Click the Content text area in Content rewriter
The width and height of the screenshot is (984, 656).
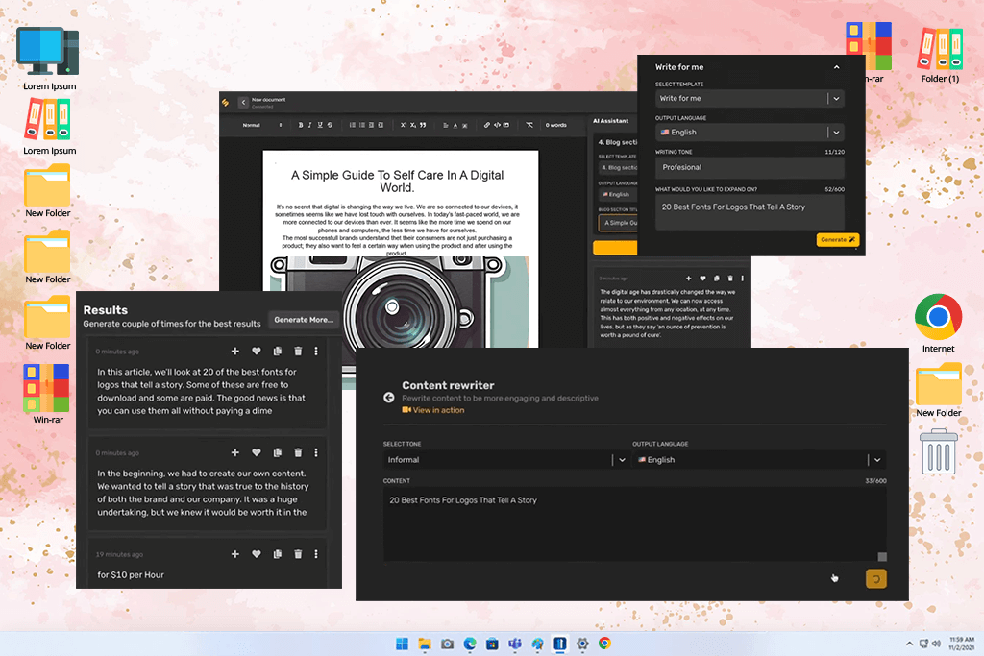(634, 523)
